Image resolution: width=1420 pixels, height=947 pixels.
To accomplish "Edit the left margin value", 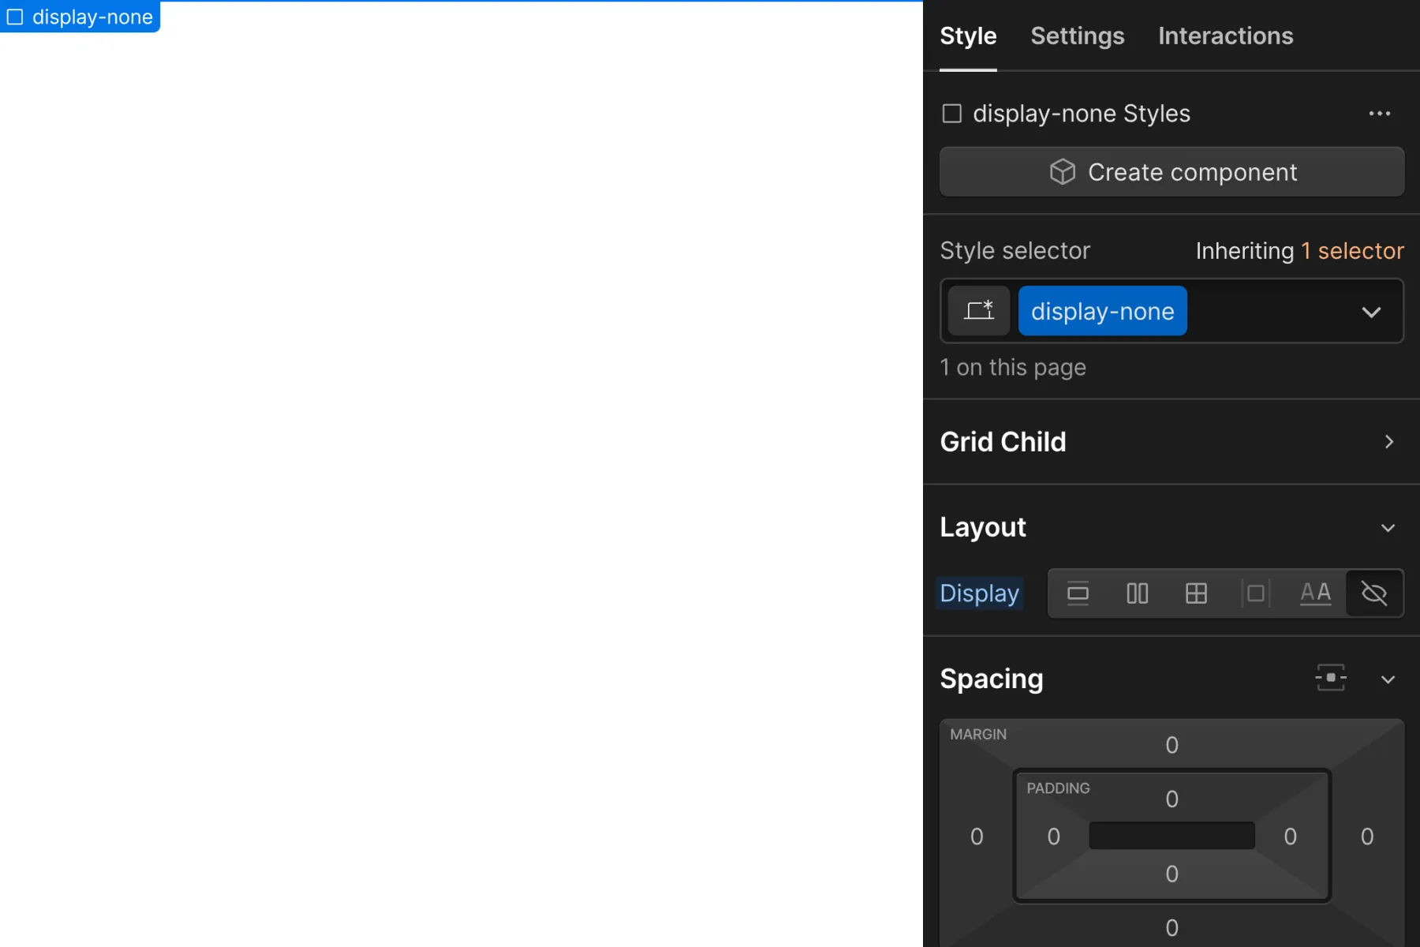I will [x=977, y=837].
